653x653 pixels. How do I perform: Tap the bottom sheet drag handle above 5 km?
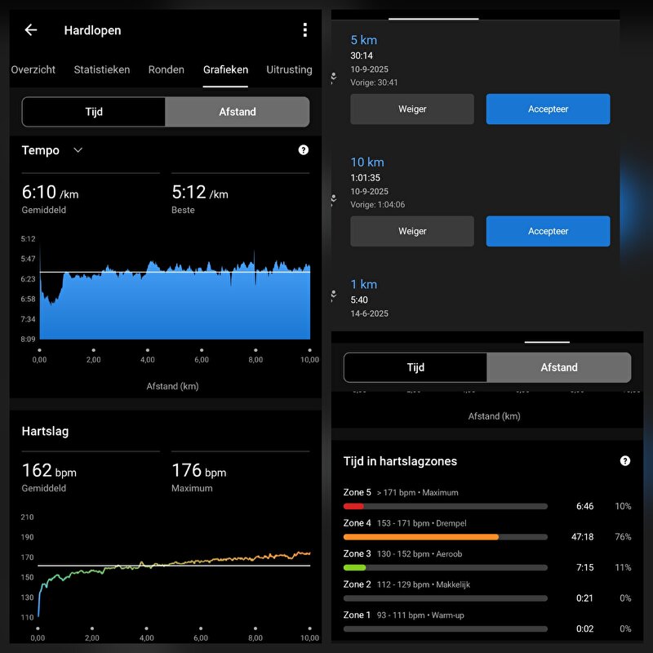(x=422, y=17)
